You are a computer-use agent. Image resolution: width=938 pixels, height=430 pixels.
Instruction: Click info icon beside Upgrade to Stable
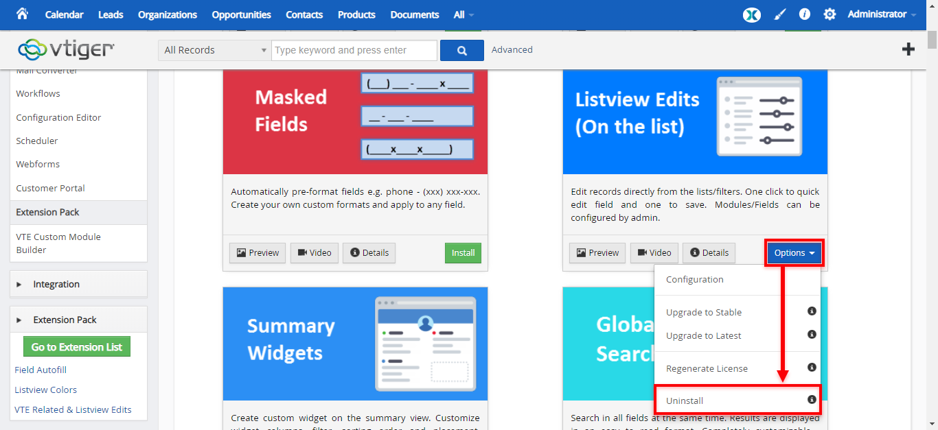click(812, 311)
